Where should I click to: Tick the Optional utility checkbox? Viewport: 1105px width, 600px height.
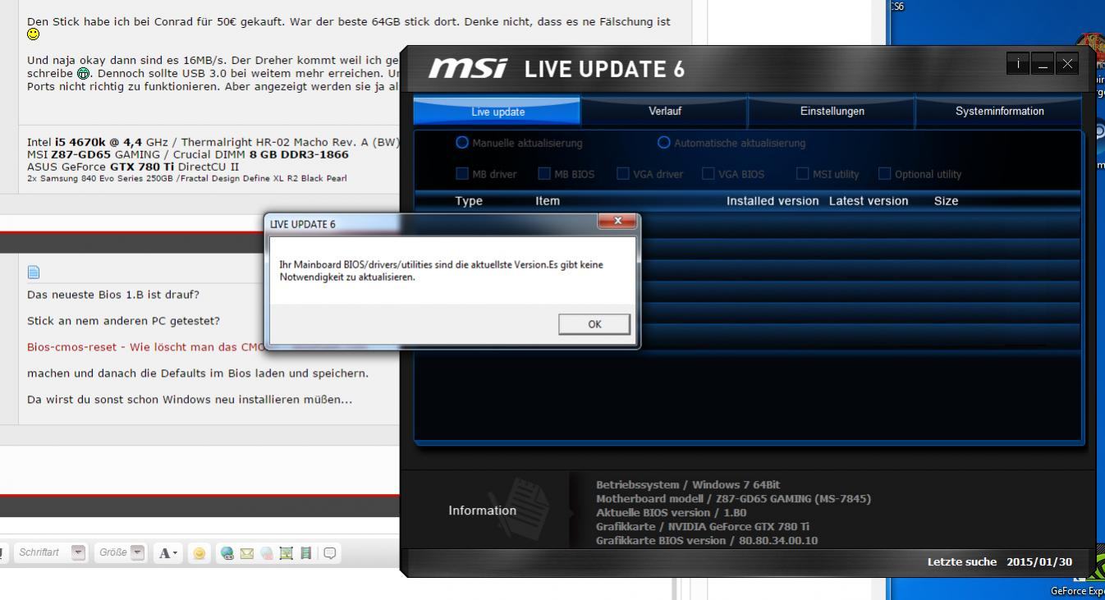(884, 173)
